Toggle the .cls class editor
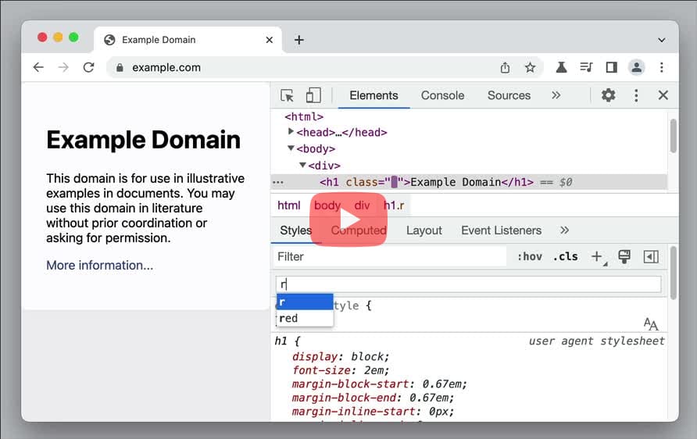The width and height of the screenshot is (697, 439). tap(565, 256)
